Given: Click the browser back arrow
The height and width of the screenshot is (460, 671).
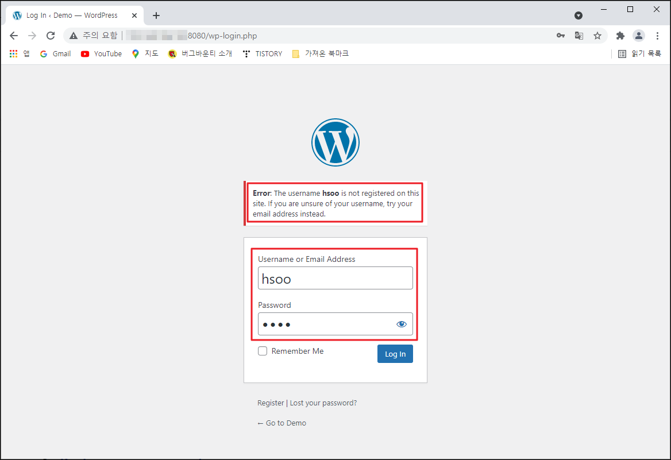Looking at the screenshot, I should pos(14,36).
